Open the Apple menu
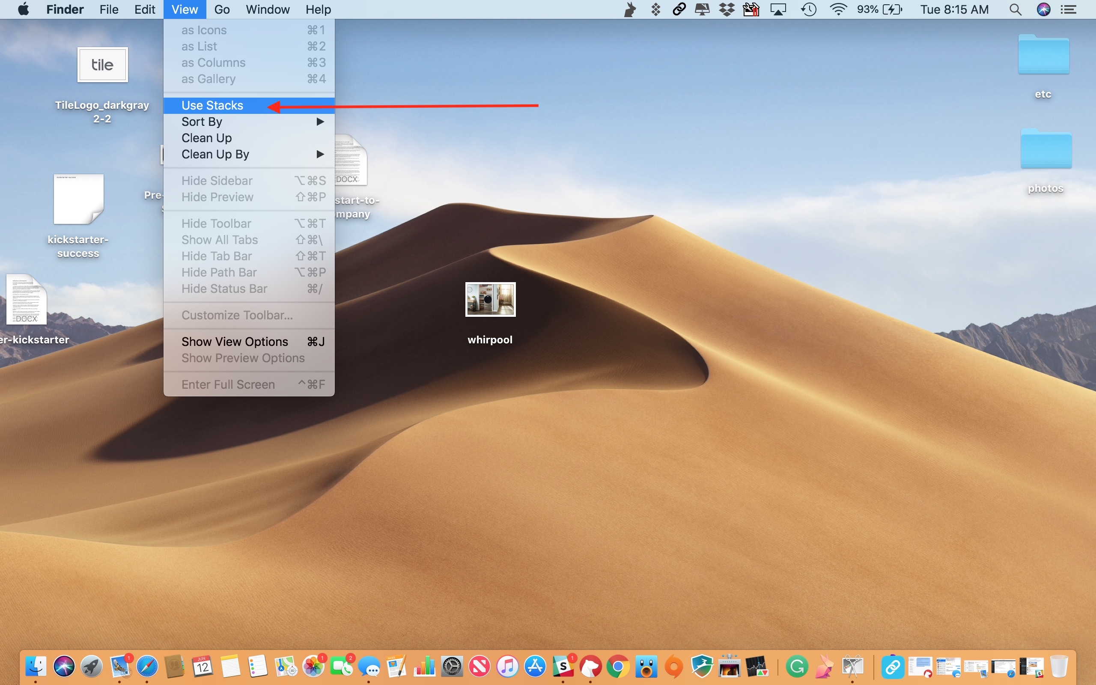This screenshot has width=1096, height=685. point(24,9)
